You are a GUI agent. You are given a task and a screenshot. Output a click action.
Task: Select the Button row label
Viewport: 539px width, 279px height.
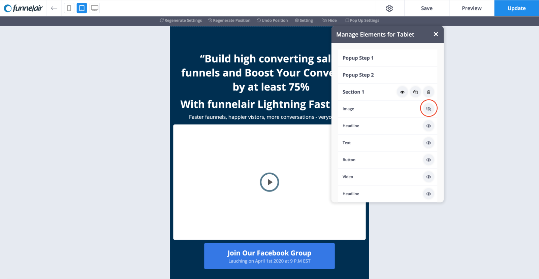click(x=349, y=160)
